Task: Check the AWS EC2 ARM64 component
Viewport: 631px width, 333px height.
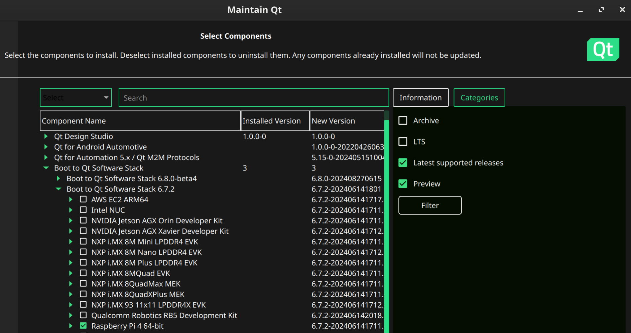Action: 83,200
